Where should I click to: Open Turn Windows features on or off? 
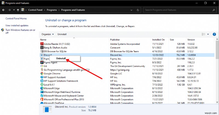click(x=20, y=31)
